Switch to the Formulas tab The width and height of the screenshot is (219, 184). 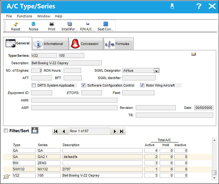(x=118, y=44)
